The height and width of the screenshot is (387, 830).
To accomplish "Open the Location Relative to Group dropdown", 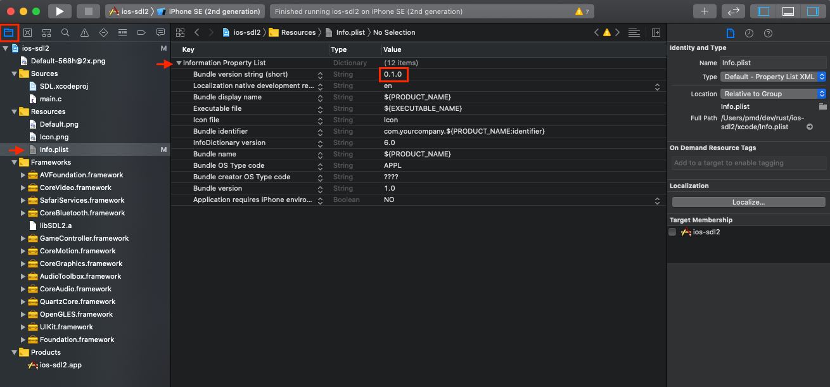I will pos(773,94).
